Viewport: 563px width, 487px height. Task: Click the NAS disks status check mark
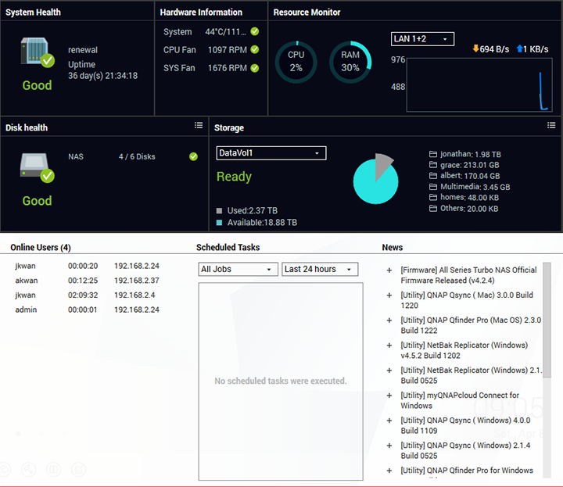coord(193,156)
